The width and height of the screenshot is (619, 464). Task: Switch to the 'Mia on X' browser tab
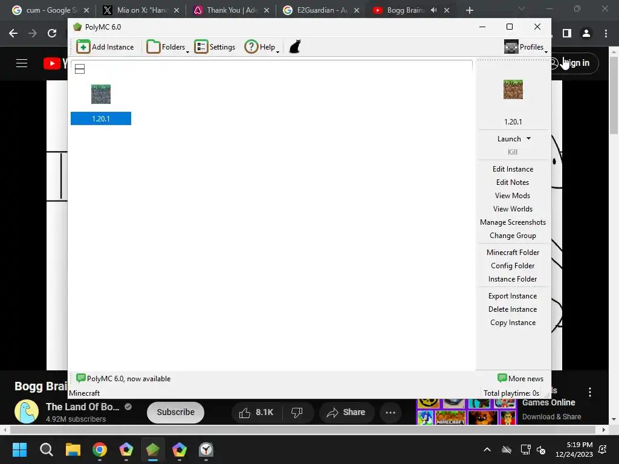pos(140,10)
